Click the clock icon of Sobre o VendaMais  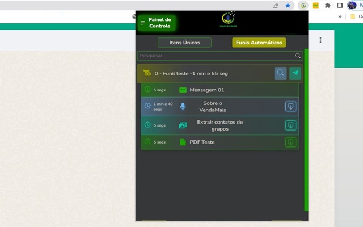coord(147,106)
